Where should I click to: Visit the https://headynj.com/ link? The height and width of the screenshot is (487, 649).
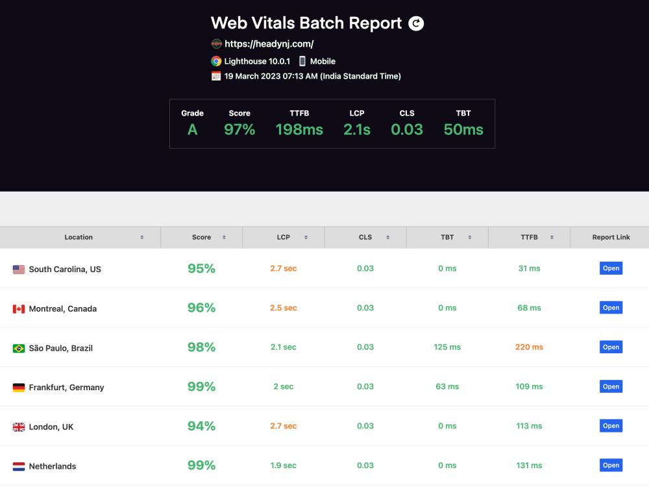[x=269, y=44]
